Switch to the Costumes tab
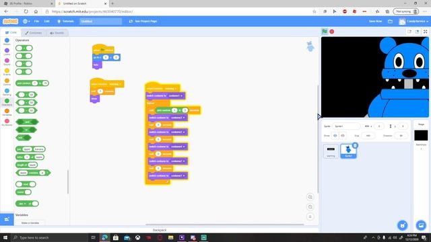The width and height of the screenshot is (431, 242). [33, 33]
